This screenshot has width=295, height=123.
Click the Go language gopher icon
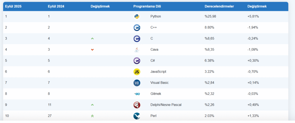[x=137, y=94]
